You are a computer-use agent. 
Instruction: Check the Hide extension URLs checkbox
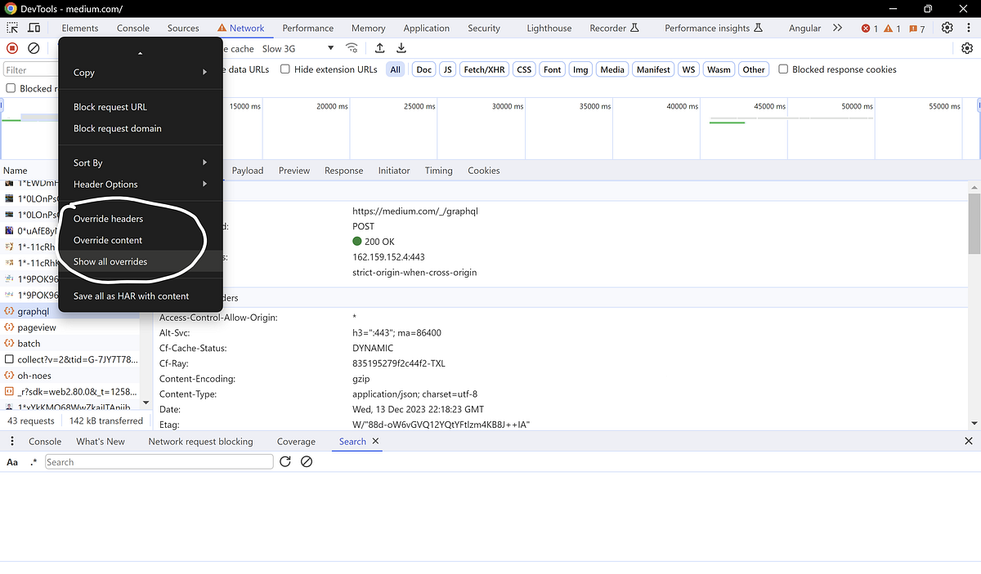284,69
